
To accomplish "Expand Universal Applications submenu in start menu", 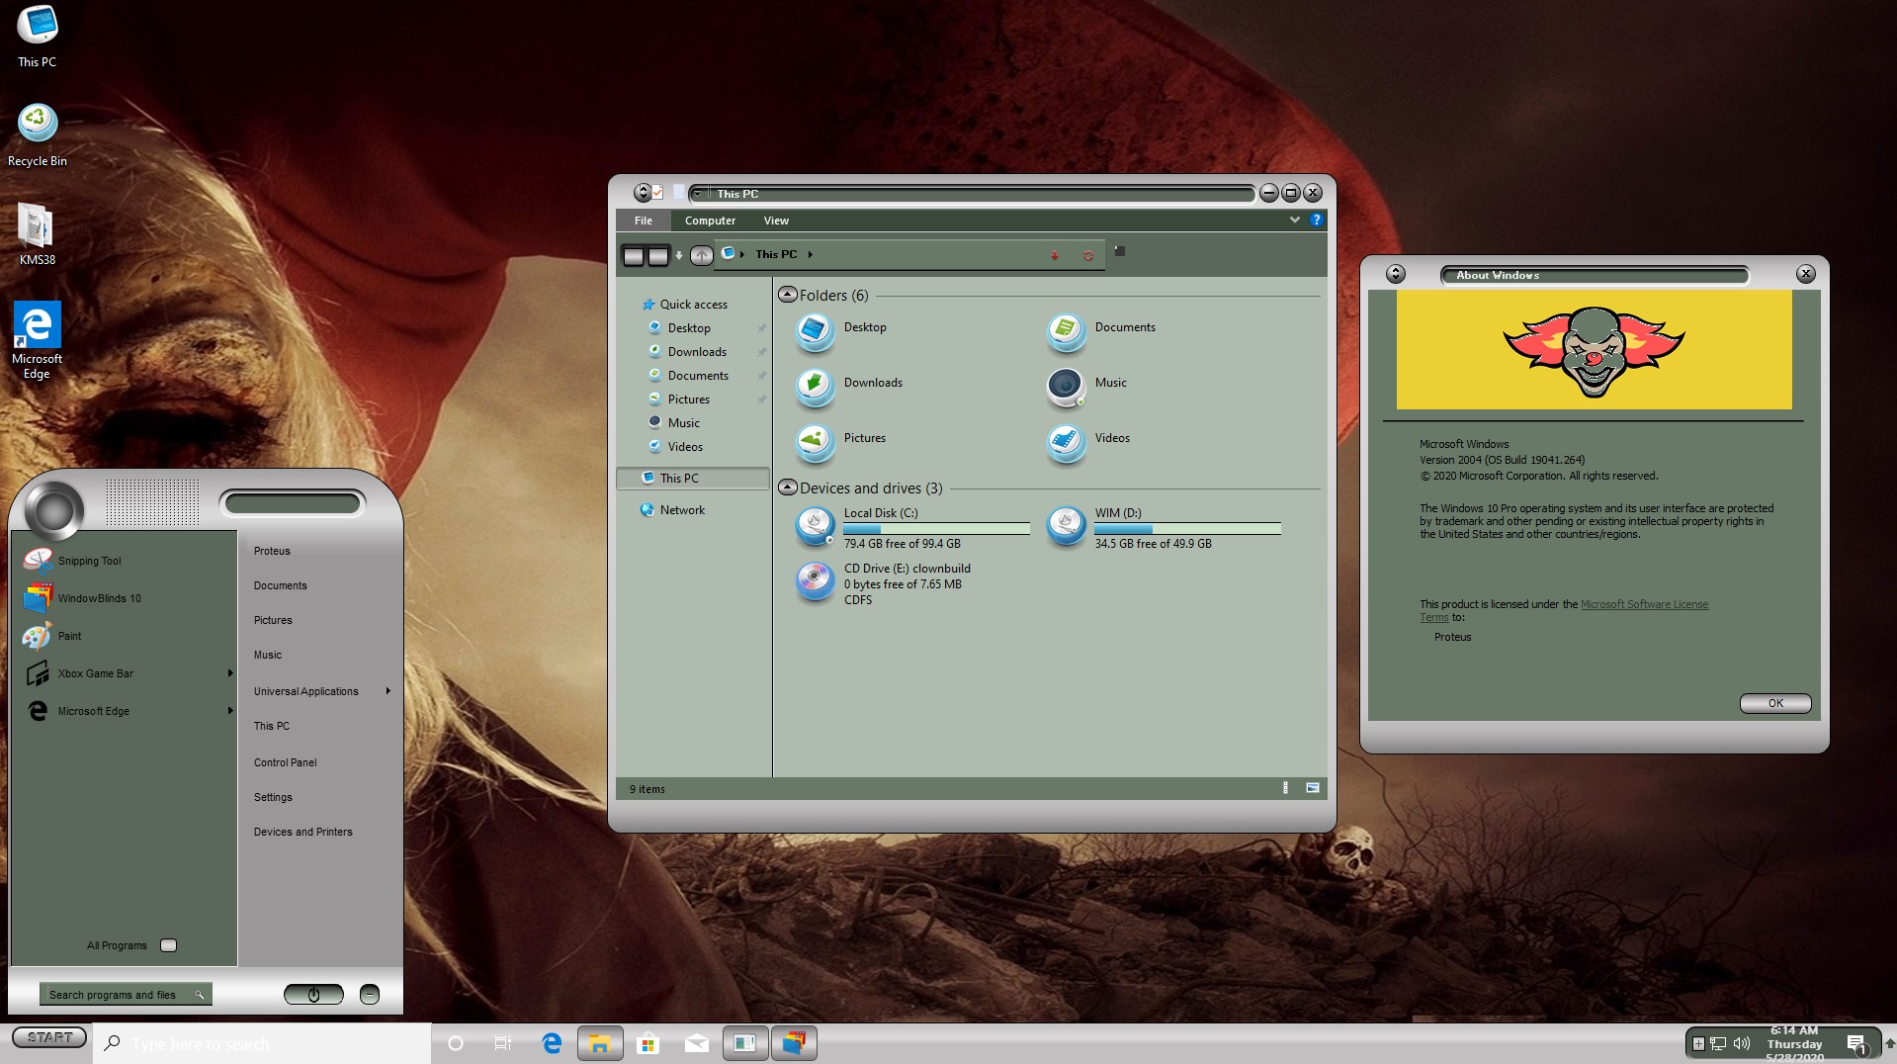I will pyautogui.click(x=388, y=691).
